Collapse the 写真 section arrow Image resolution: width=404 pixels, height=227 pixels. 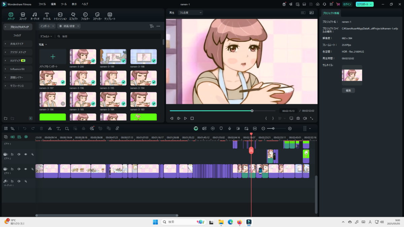46,45
